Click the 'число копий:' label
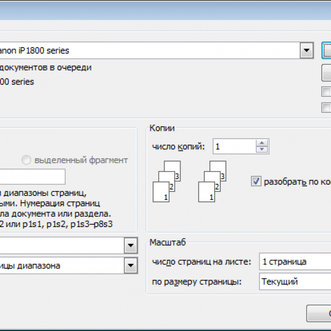The width and height of the screenshot is (331, 331). [x=178, y=146]
